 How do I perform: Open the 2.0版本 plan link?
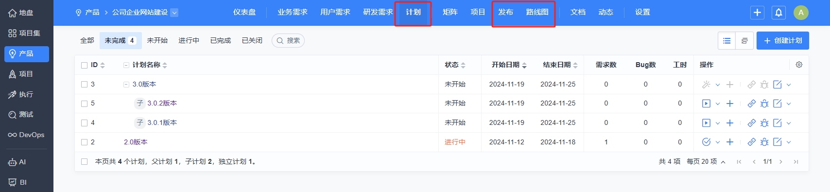tap(136, 142)
